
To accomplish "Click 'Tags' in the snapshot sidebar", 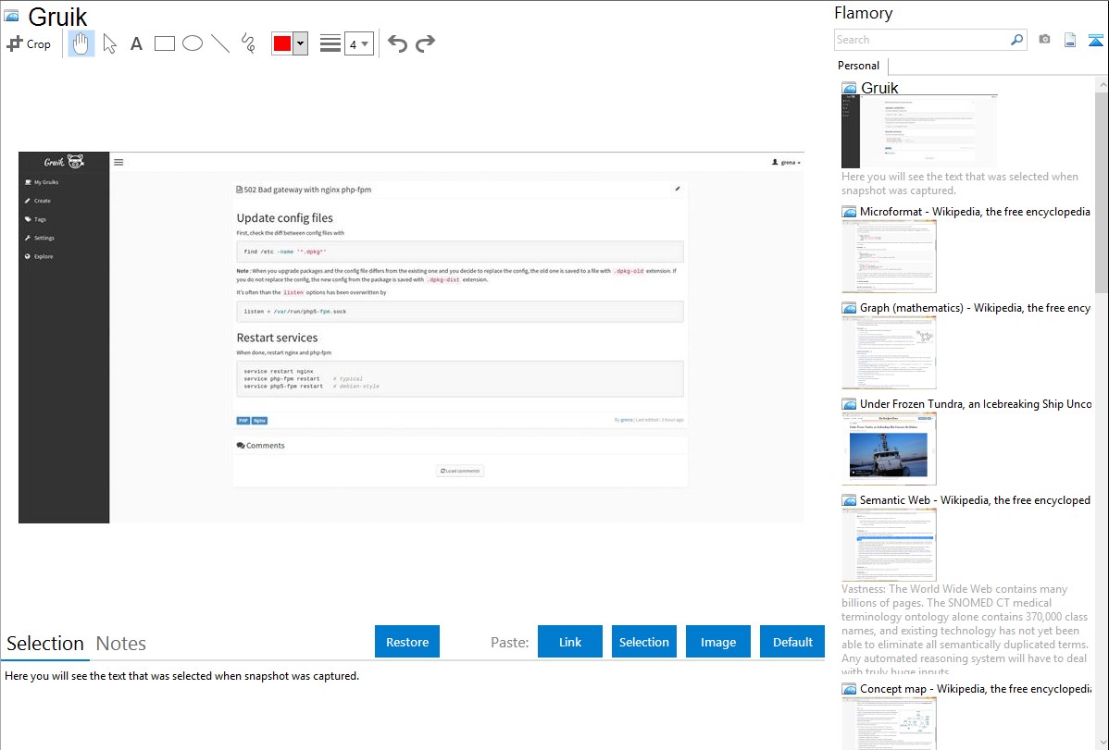I will [x=35, y=219].
